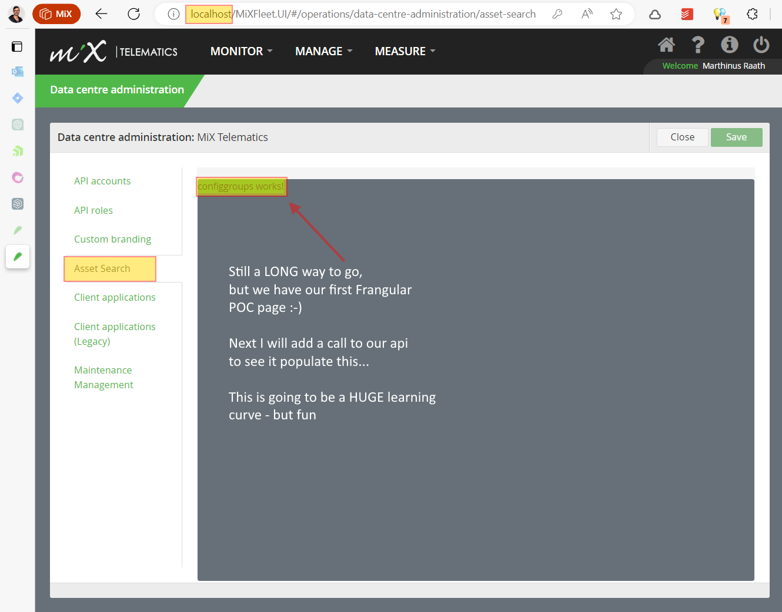Favorite this page with star icon

[x=616, y=14]
